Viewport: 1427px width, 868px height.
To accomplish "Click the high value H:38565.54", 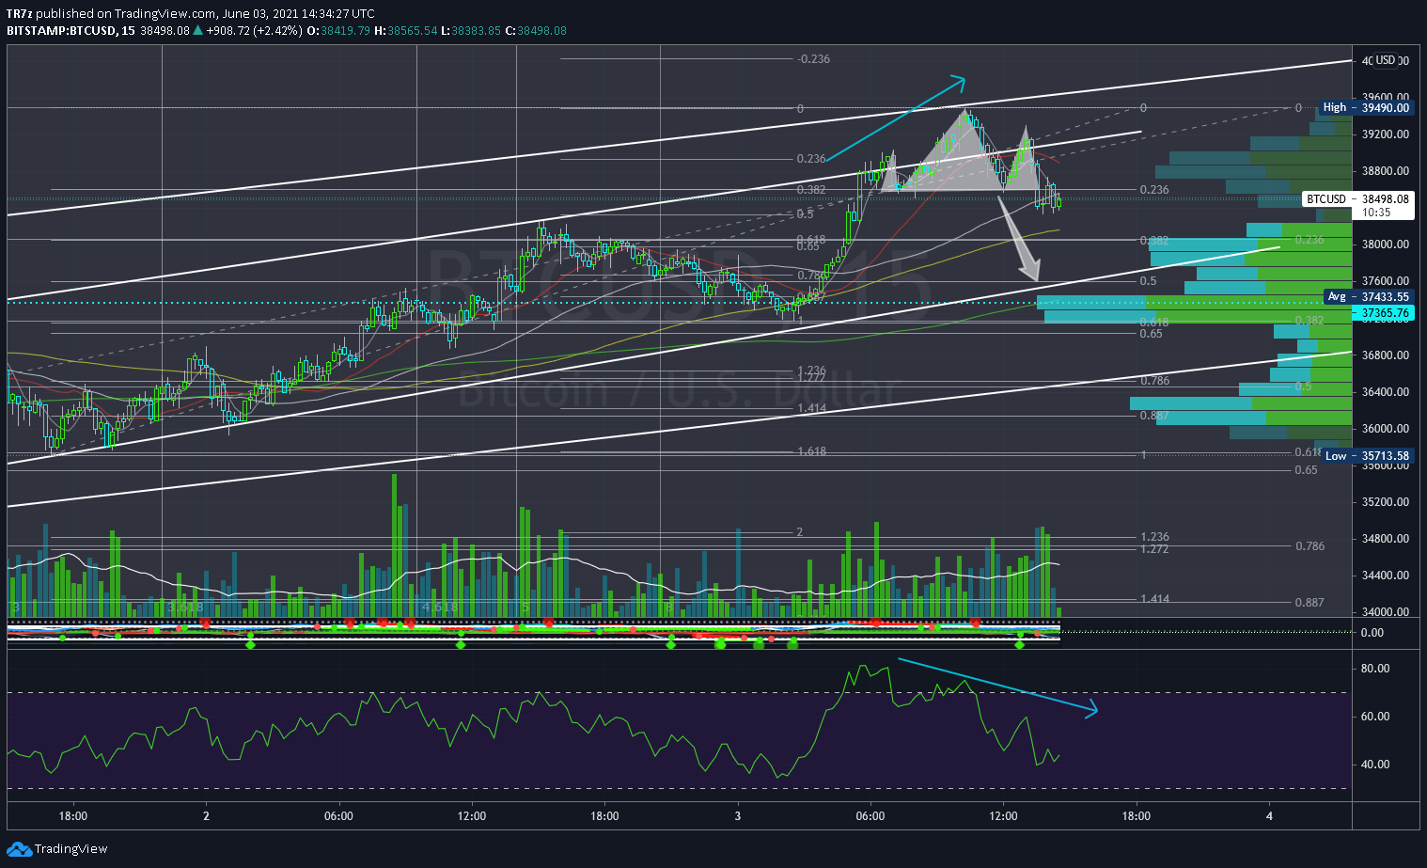I will 405,30.
